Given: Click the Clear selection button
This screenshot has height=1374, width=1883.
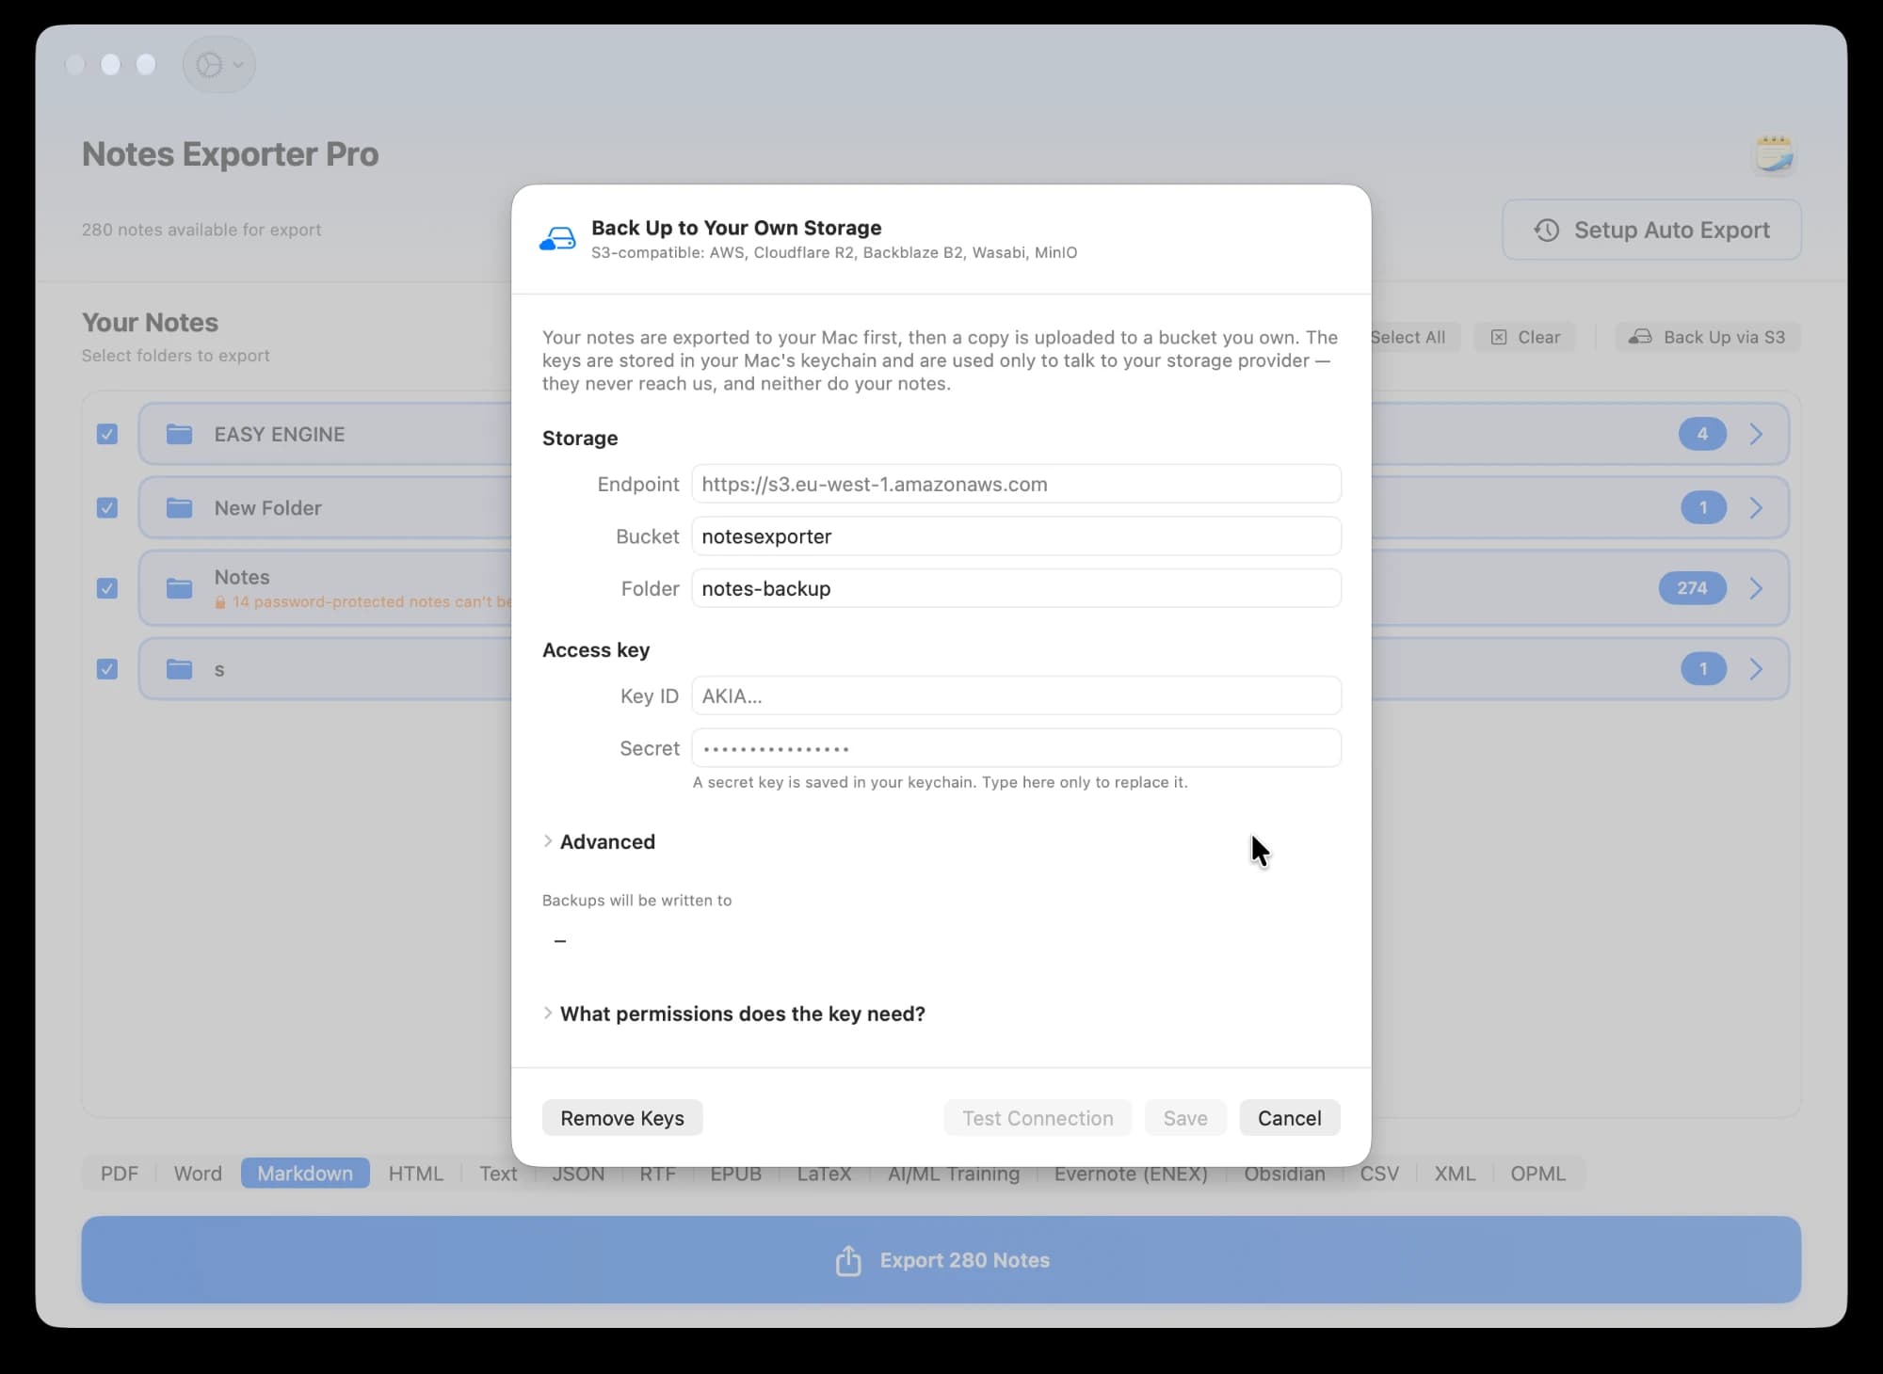Looking at the screenshot, I should [1525, 337].
